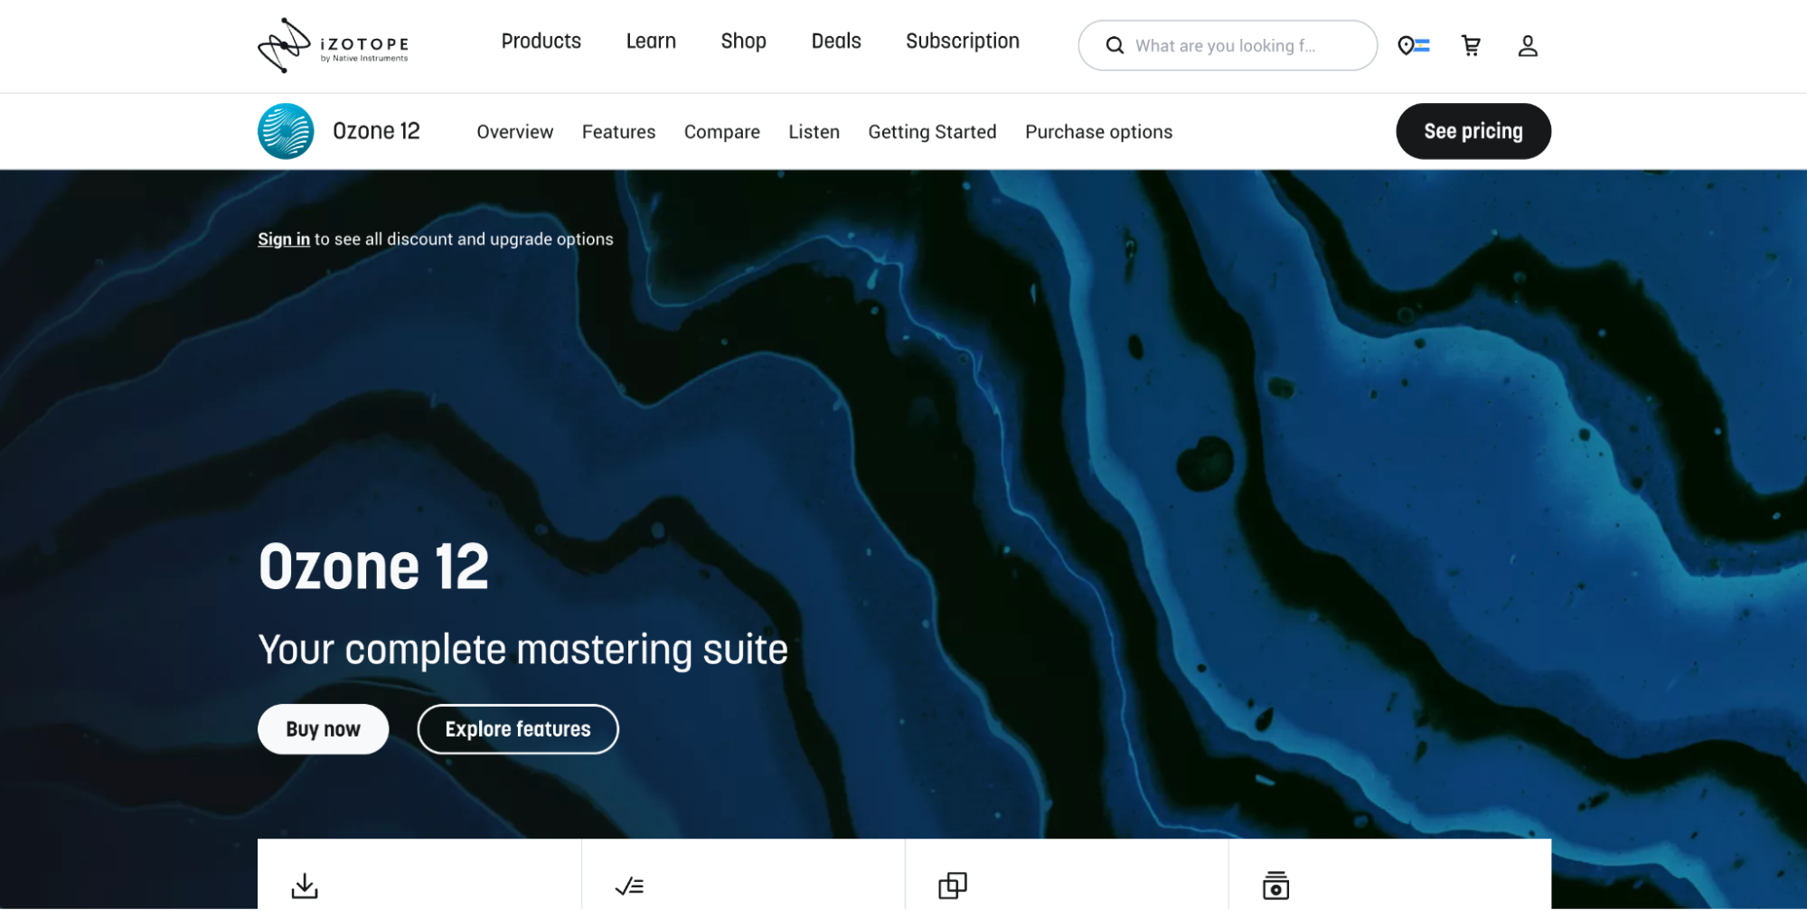Viewport: 1807px width, 910px height.
Task: Open the Shop menu
Action: (x=743, y=41)
